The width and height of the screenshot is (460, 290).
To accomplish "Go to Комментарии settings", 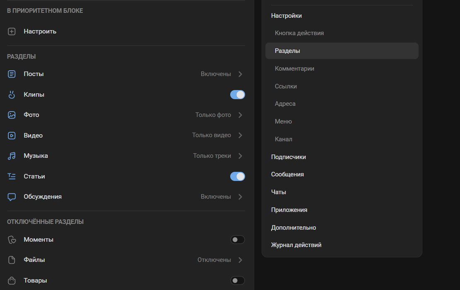I will pyautogui.click(x=294, y=69).
